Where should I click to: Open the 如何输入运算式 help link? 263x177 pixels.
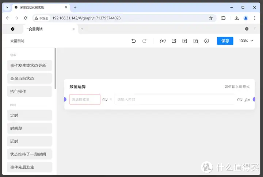(237, 87)
